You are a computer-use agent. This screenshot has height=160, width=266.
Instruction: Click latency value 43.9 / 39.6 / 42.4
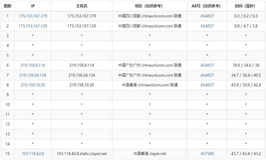coord(246,85)
